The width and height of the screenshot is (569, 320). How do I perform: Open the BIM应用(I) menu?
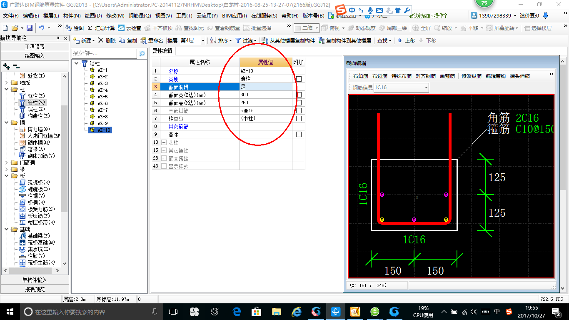(x=235, y=16)
